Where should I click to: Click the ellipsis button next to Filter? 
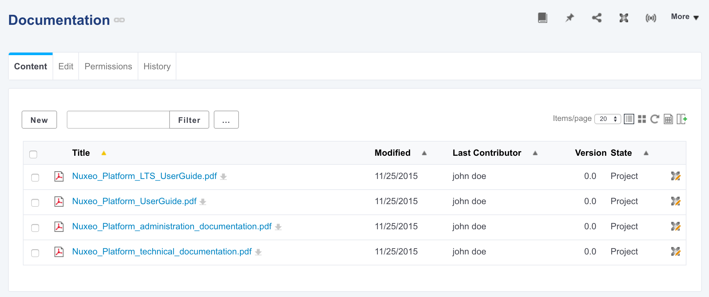tap(226, 120)
